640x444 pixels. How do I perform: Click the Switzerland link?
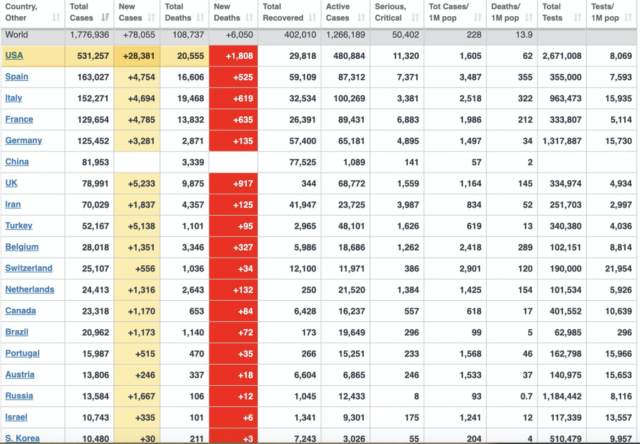(29, 268)
